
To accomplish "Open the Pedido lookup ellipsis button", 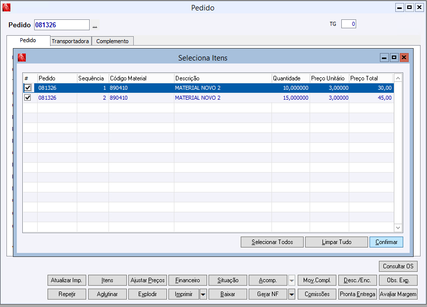I will click(x=95, y=25).
